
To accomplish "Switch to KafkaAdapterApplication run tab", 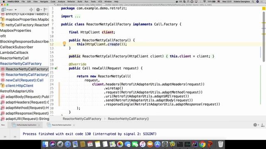I will click(25, 125).
